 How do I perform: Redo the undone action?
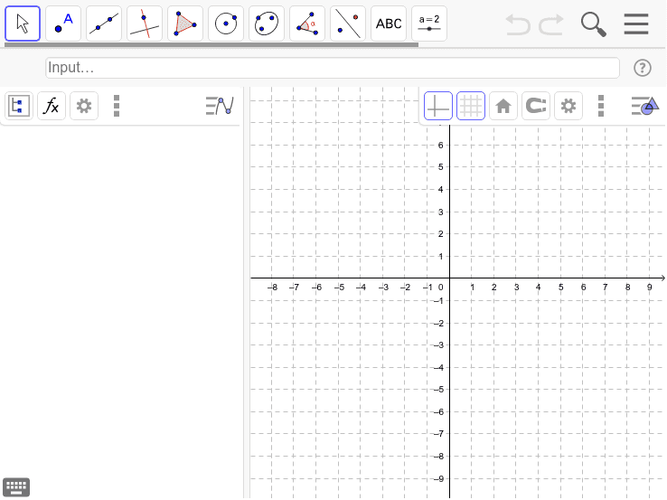coord(551,24)
